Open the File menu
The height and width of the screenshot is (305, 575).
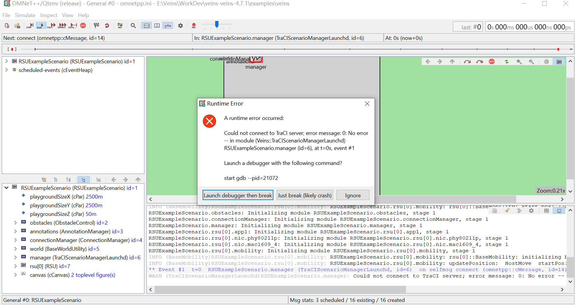[x=6, y=15]
